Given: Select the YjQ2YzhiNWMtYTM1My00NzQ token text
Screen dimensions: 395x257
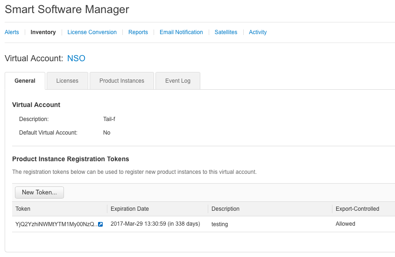Looking at the screenshot, I should click(x=56, y=224).
